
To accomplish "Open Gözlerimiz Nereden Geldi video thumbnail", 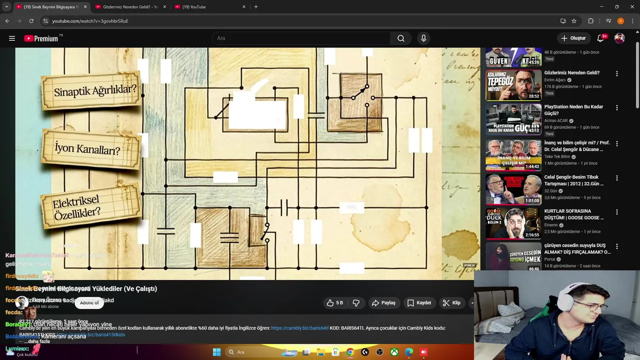I will pos(513,85).
